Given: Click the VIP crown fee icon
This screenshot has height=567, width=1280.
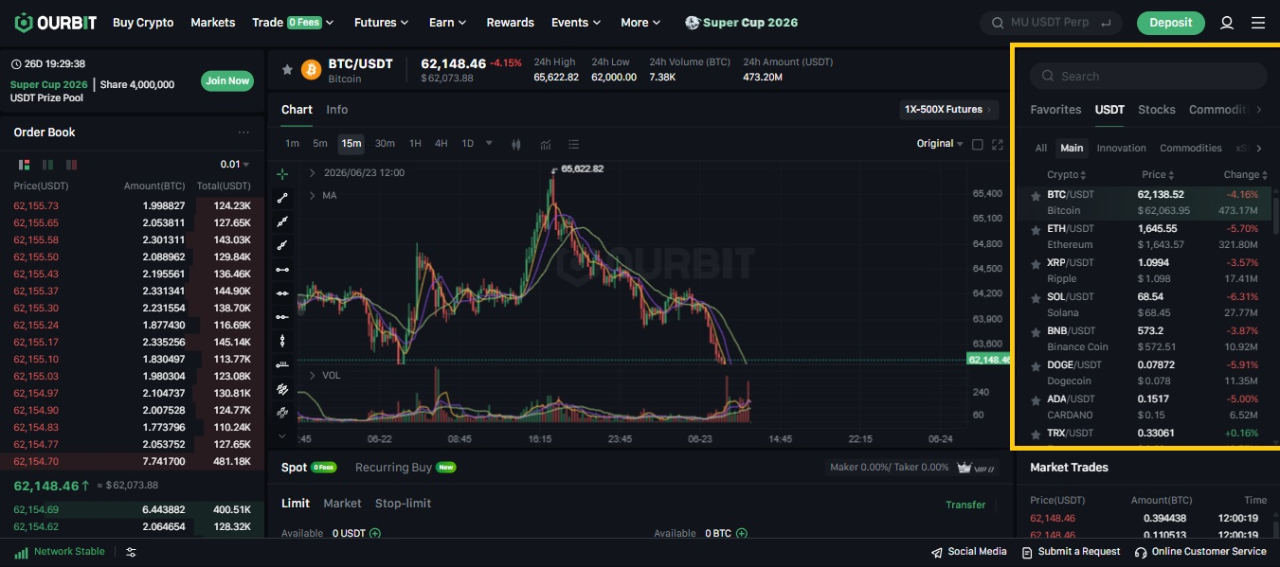Looking at the screenshot, I should (965, 468).
